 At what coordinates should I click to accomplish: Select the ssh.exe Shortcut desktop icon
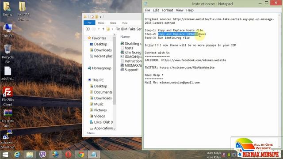[x=7, y=140]
